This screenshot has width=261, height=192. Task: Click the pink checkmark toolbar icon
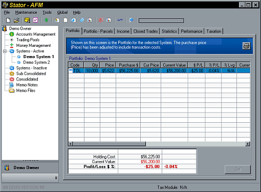(35, 20)
